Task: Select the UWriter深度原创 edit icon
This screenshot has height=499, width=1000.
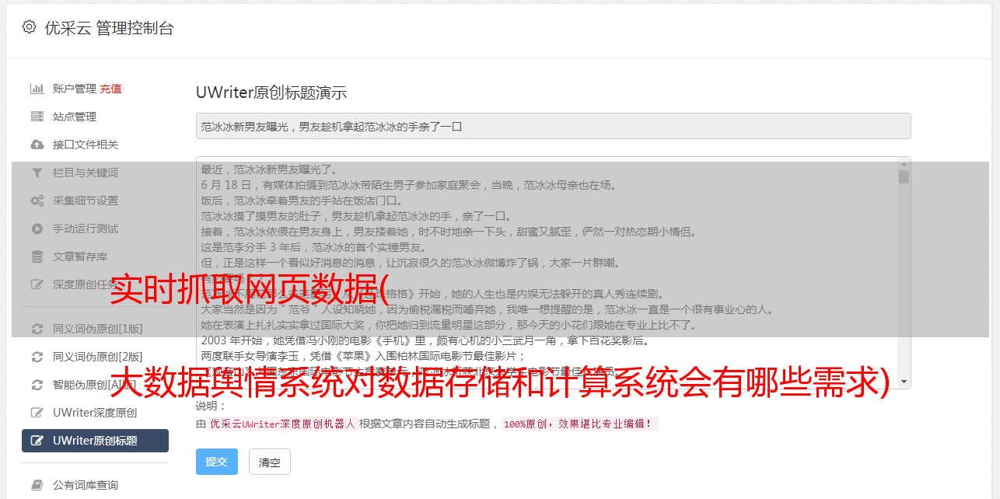Action: pyautogui.click(x=37, y=413)
